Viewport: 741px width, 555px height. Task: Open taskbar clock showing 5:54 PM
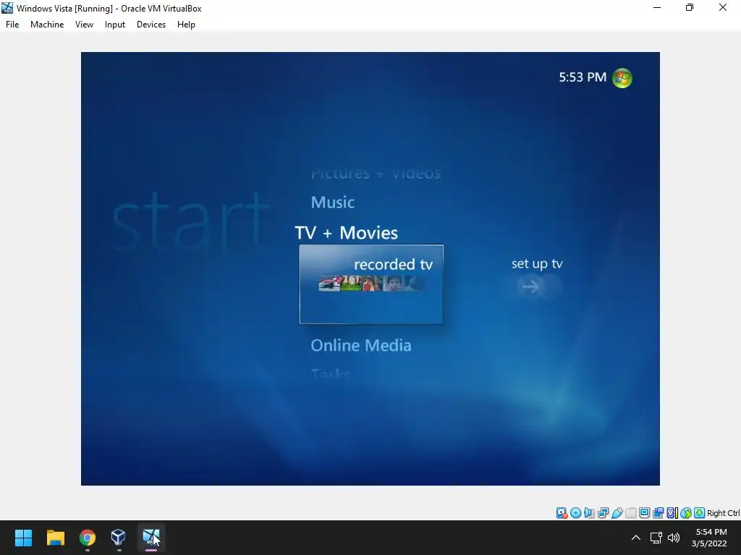[x=709, y=538]
